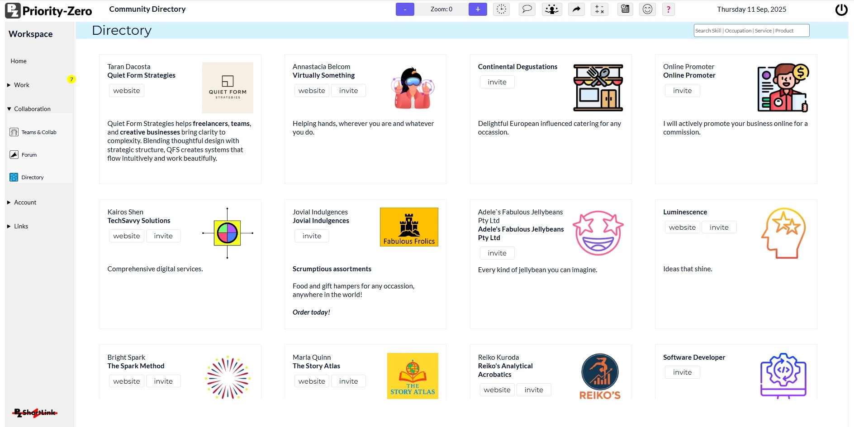Click the TechSavvy Solutions crosshair logo
This screenshot has height=427, width=854.
228,233
